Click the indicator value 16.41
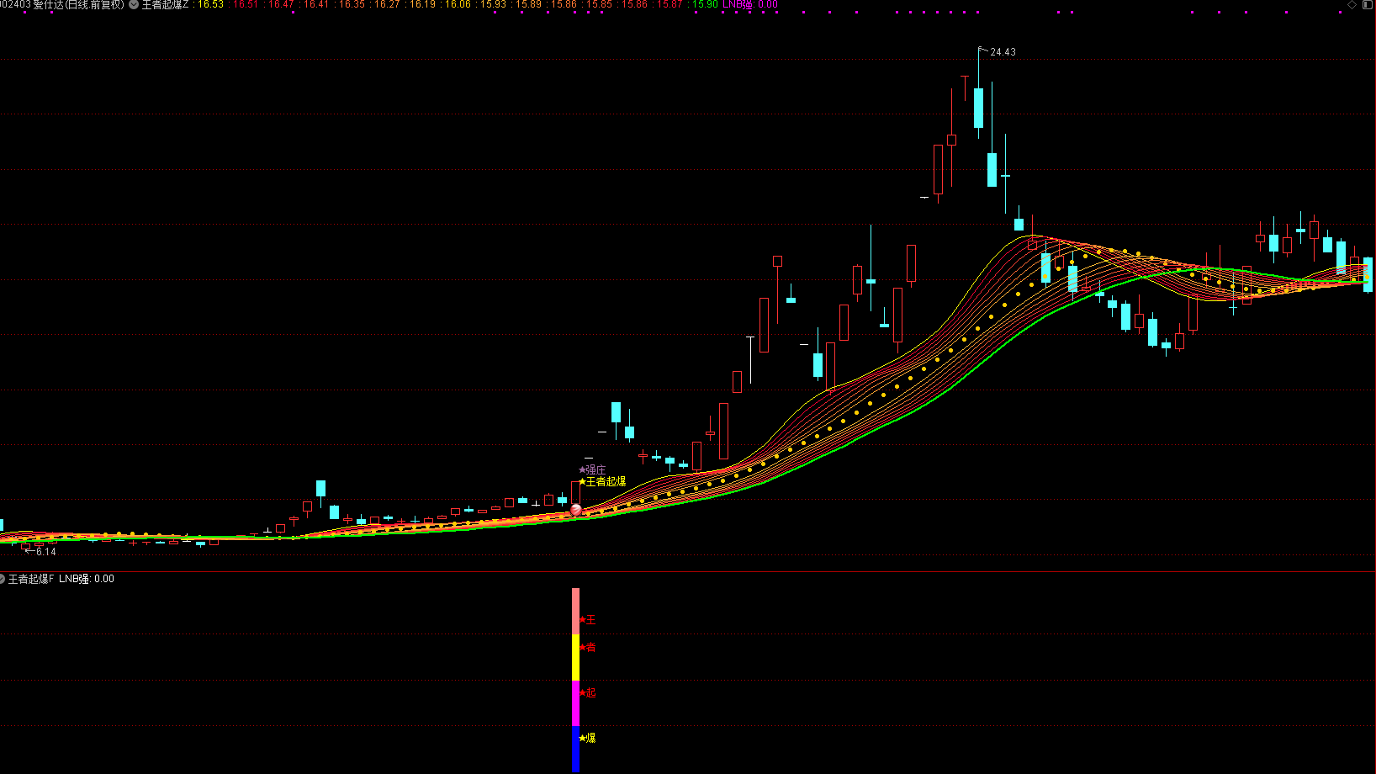Viewport: 1376px width, 774px height. 316,5
